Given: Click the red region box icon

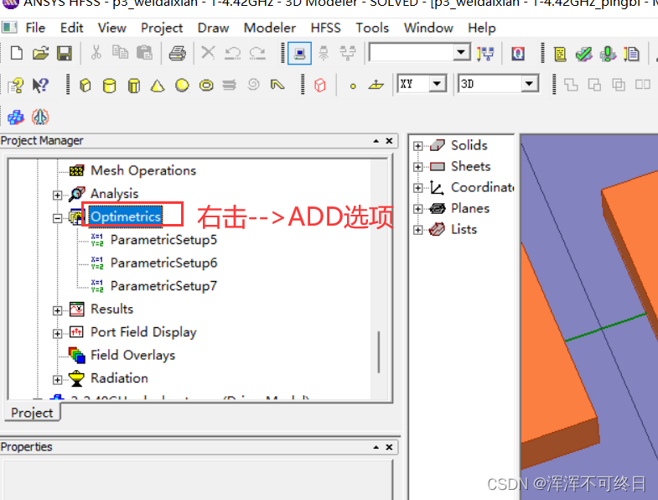Looking at the screenshot, I should coord(320,86).
